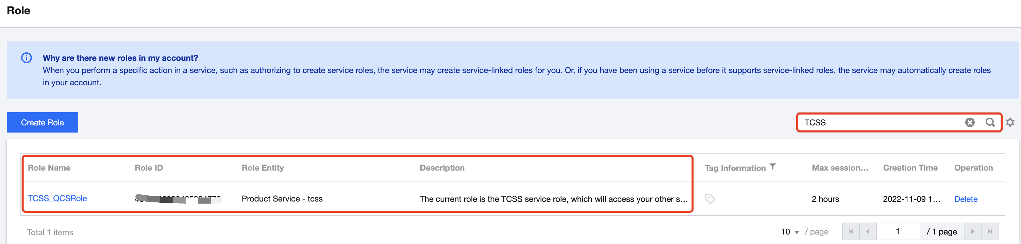This screenshot has height=244, width=1021.
Task: Go to the first page
Action: (x=851, y=232)
